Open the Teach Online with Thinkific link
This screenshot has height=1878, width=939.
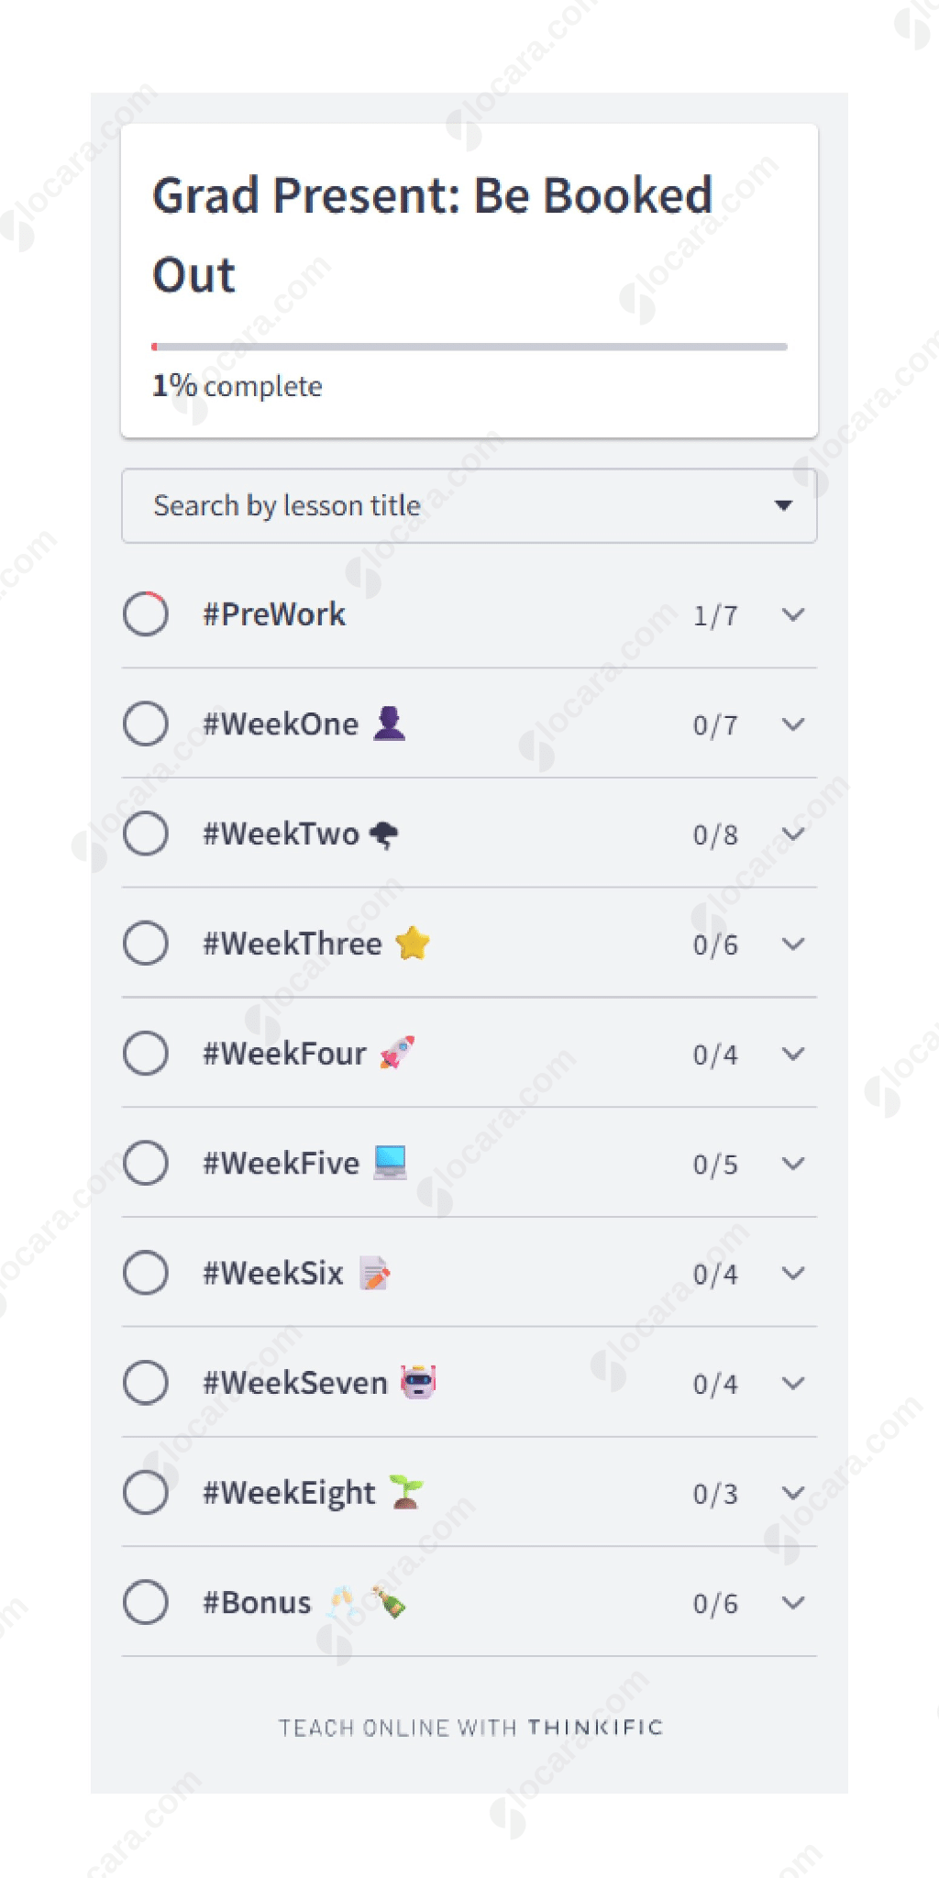click(x=470, y=1728)
